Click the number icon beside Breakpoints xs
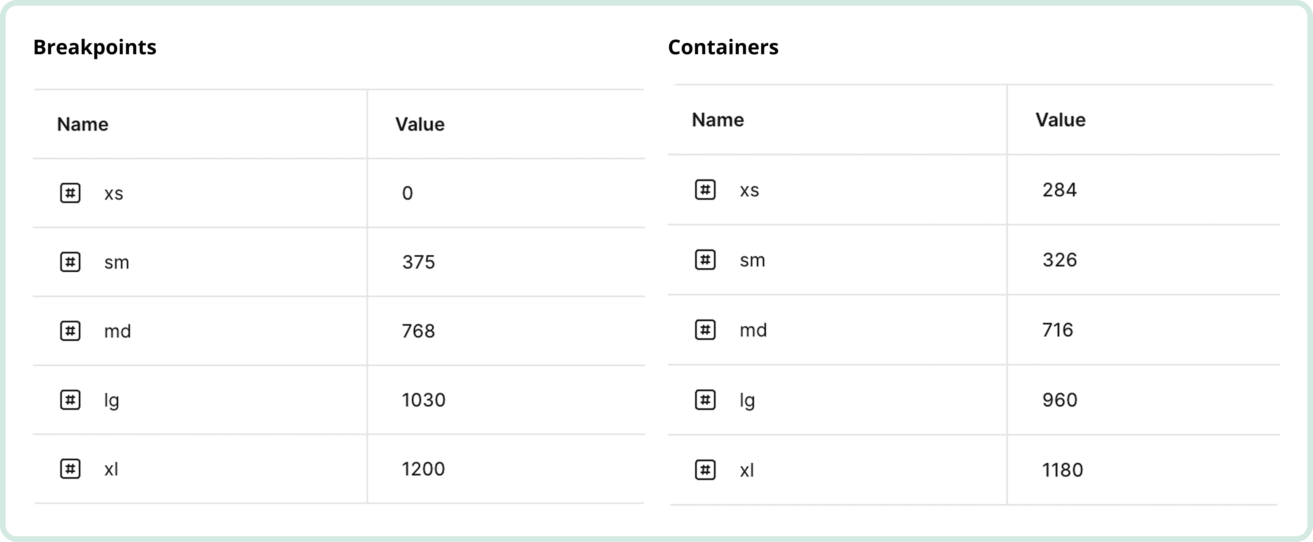 coord(70,193)
